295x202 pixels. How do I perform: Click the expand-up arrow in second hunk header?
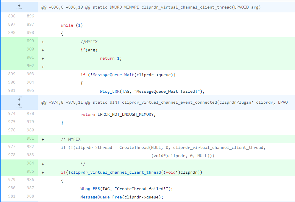tap(19, 105)
